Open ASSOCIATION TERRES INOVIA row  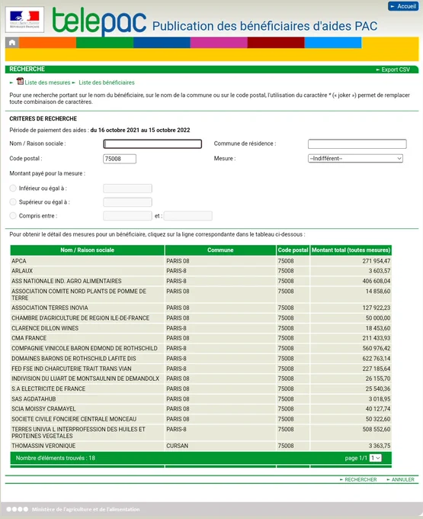pos(201,308)
